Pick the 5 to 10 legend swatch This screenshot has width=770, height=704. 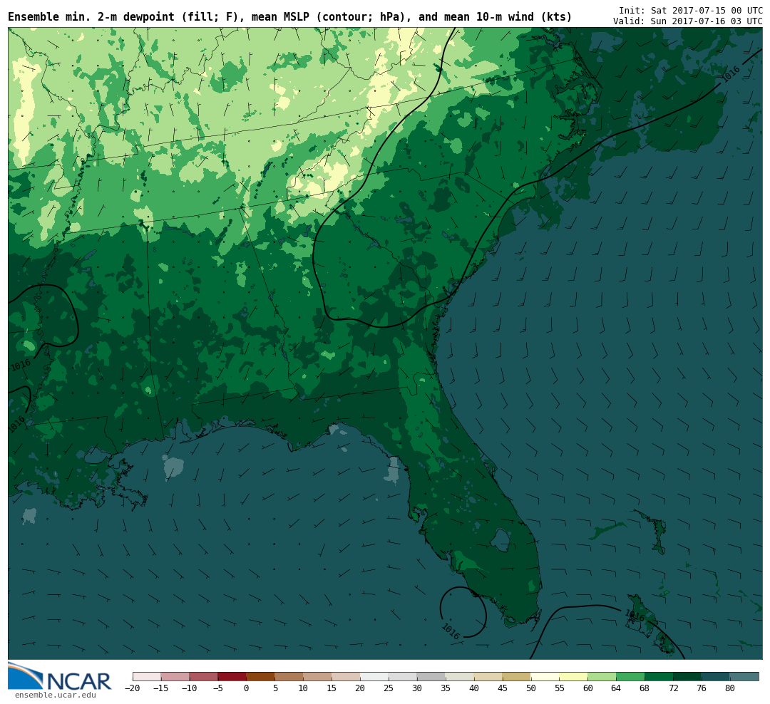(x=289, y=676)
